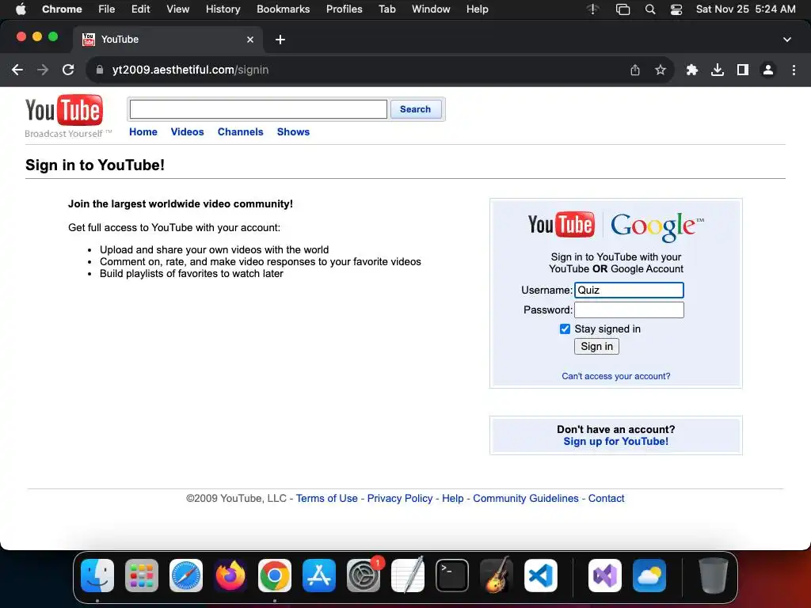
Task: Click the menu bar date and time
Action: click(746, 9)
